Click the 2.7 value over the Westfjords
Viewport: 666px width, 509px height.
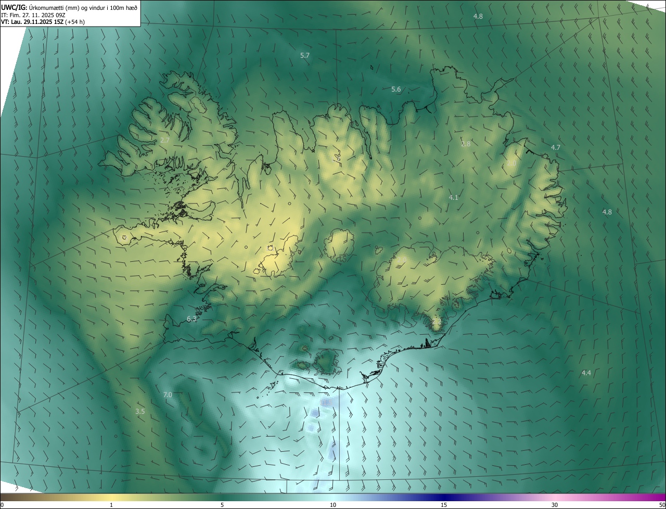tap(165, 141)
